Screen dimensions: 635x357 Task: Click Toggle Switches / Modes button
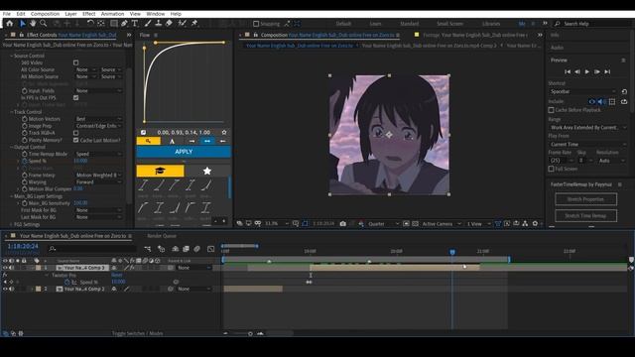137,333
